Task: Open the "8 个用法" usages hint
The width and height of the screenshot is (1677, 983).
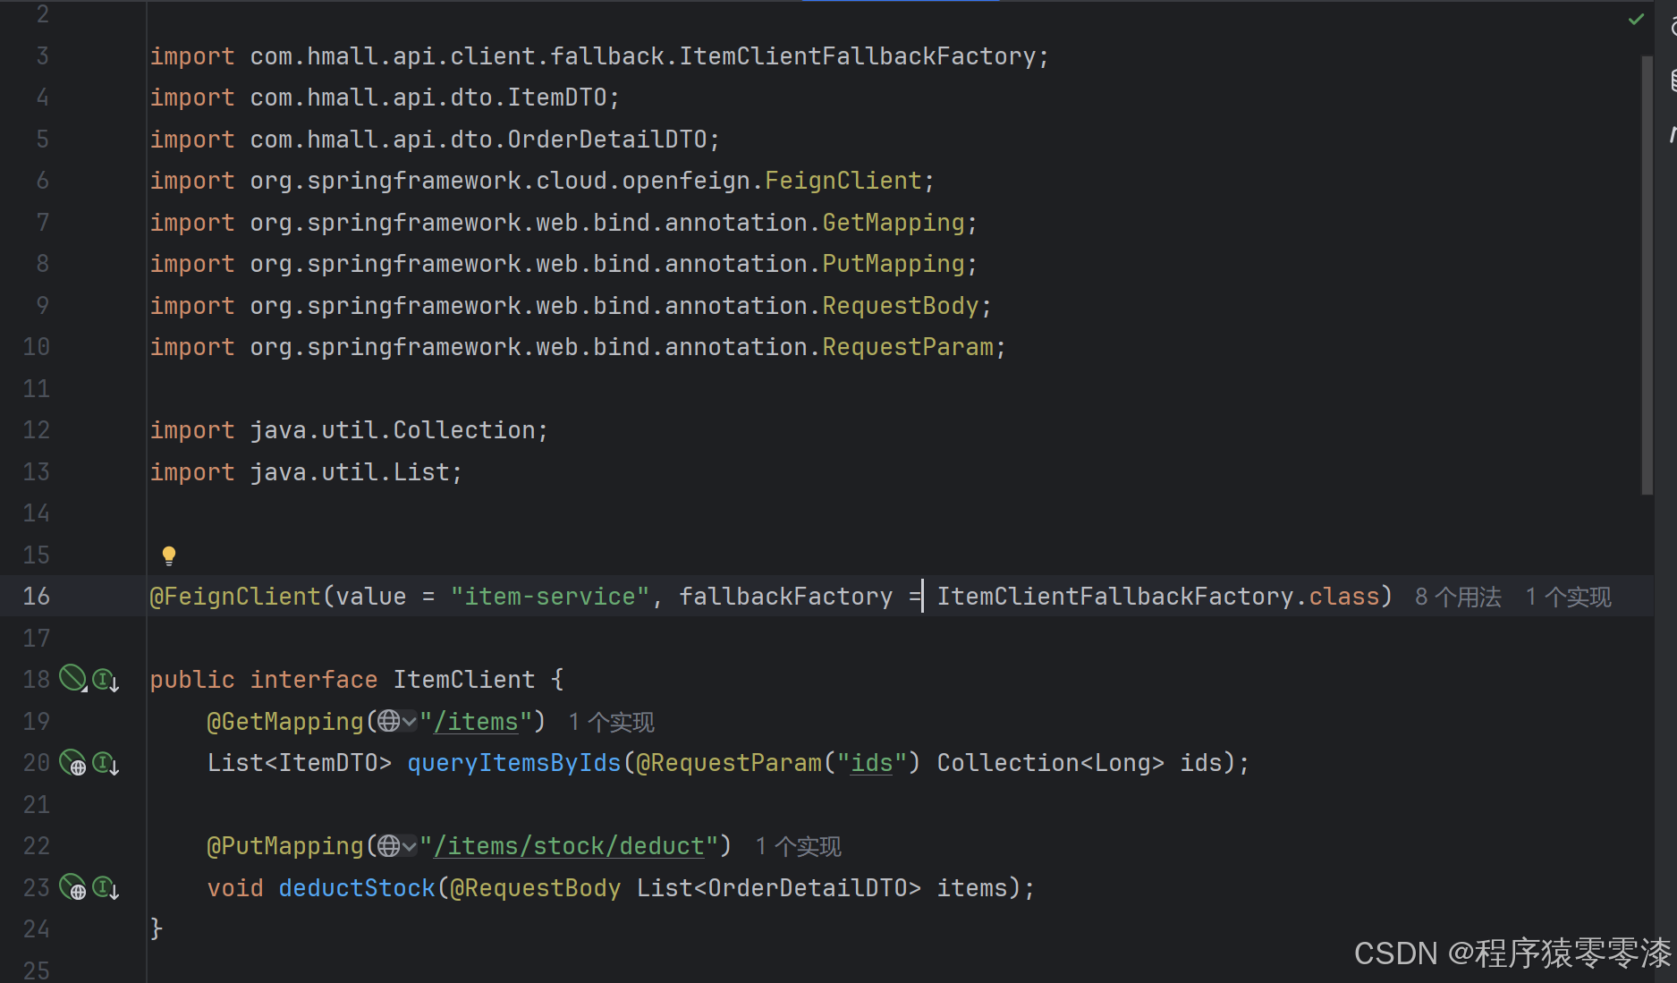Action: pyautogui.click(x=1458, y=597)
